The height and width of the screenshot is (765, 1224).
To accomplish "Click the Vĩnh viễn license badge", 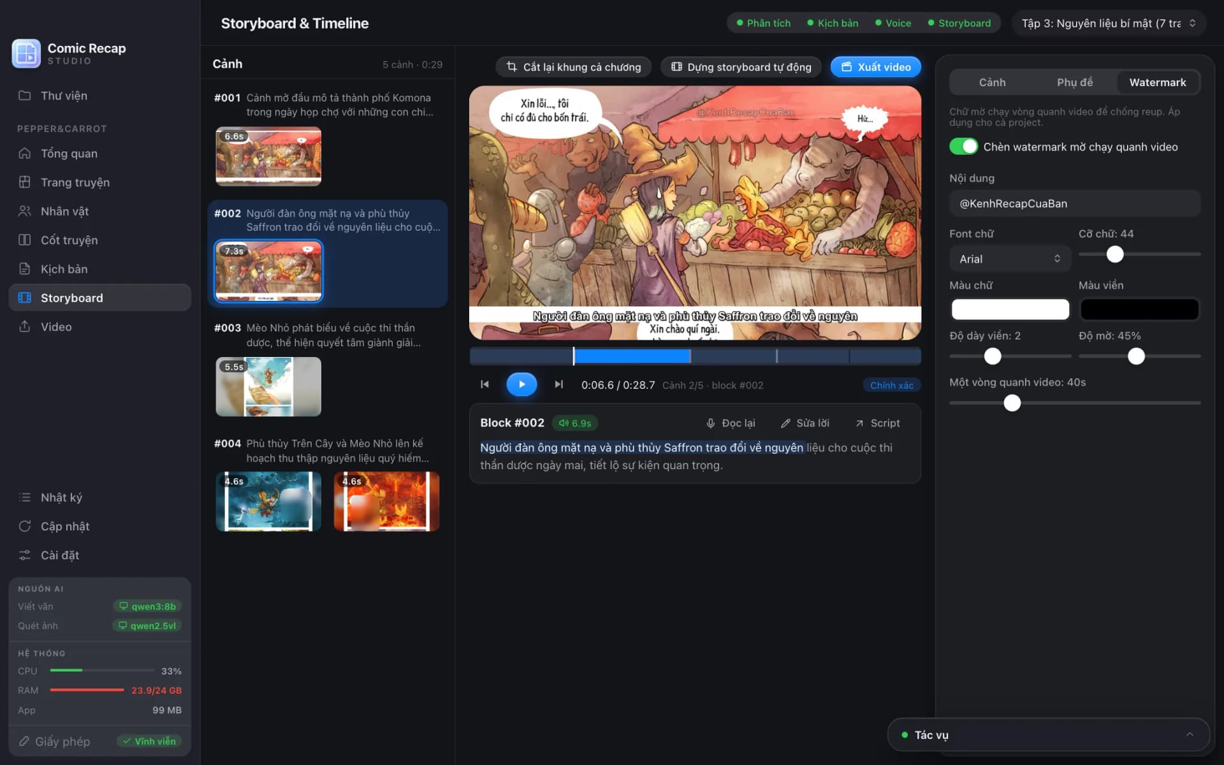I will point(149,741).
